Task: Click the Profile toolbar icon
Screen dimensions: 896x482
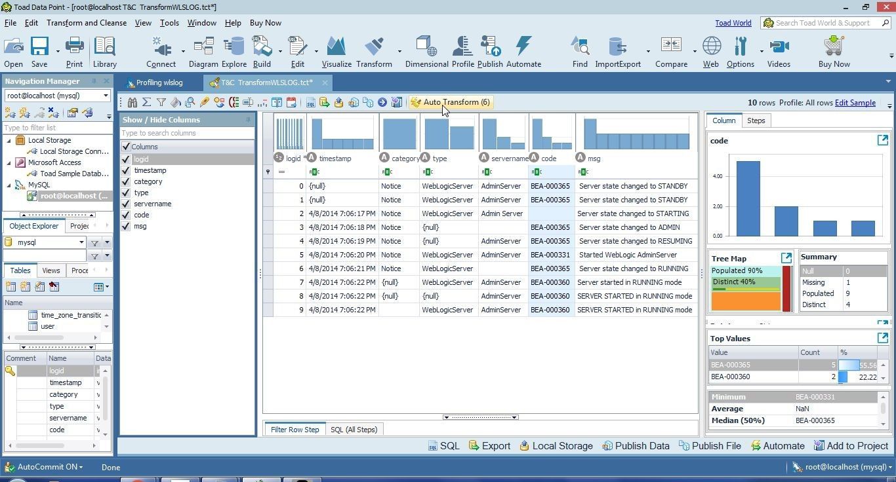Action: 462,52
